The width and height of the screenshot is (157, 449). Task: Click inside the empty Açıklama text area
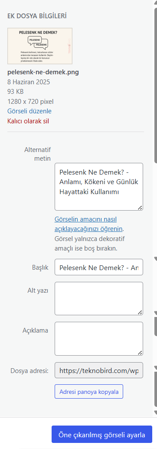[98, 338]
